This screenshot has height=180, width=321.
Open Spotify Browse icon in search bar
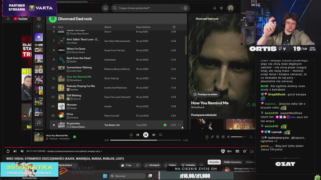click(x=185, y=8)
